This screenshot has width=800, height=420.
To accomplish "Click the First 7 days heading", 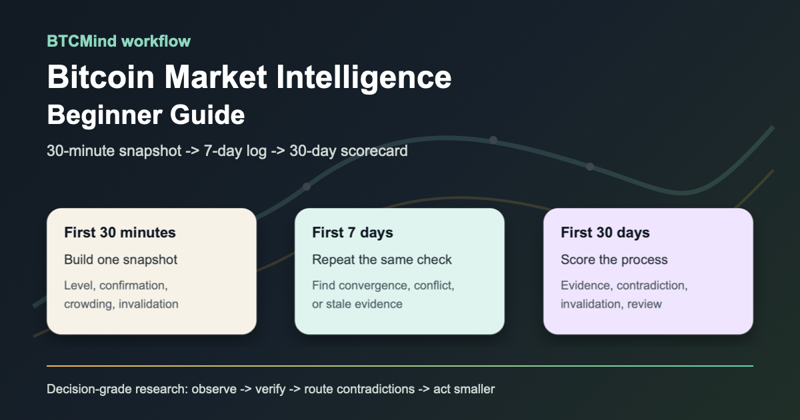I will pos(353,233).
